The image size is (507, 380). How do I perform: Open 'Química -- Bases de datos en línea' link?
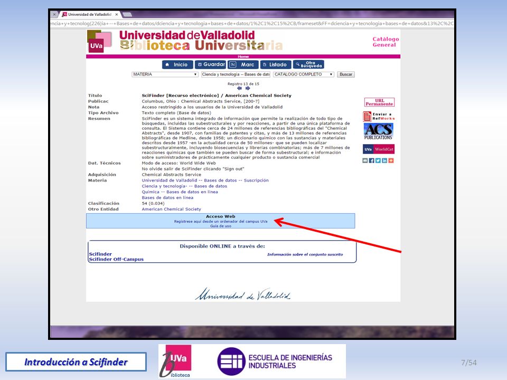(x=180, y=192)
